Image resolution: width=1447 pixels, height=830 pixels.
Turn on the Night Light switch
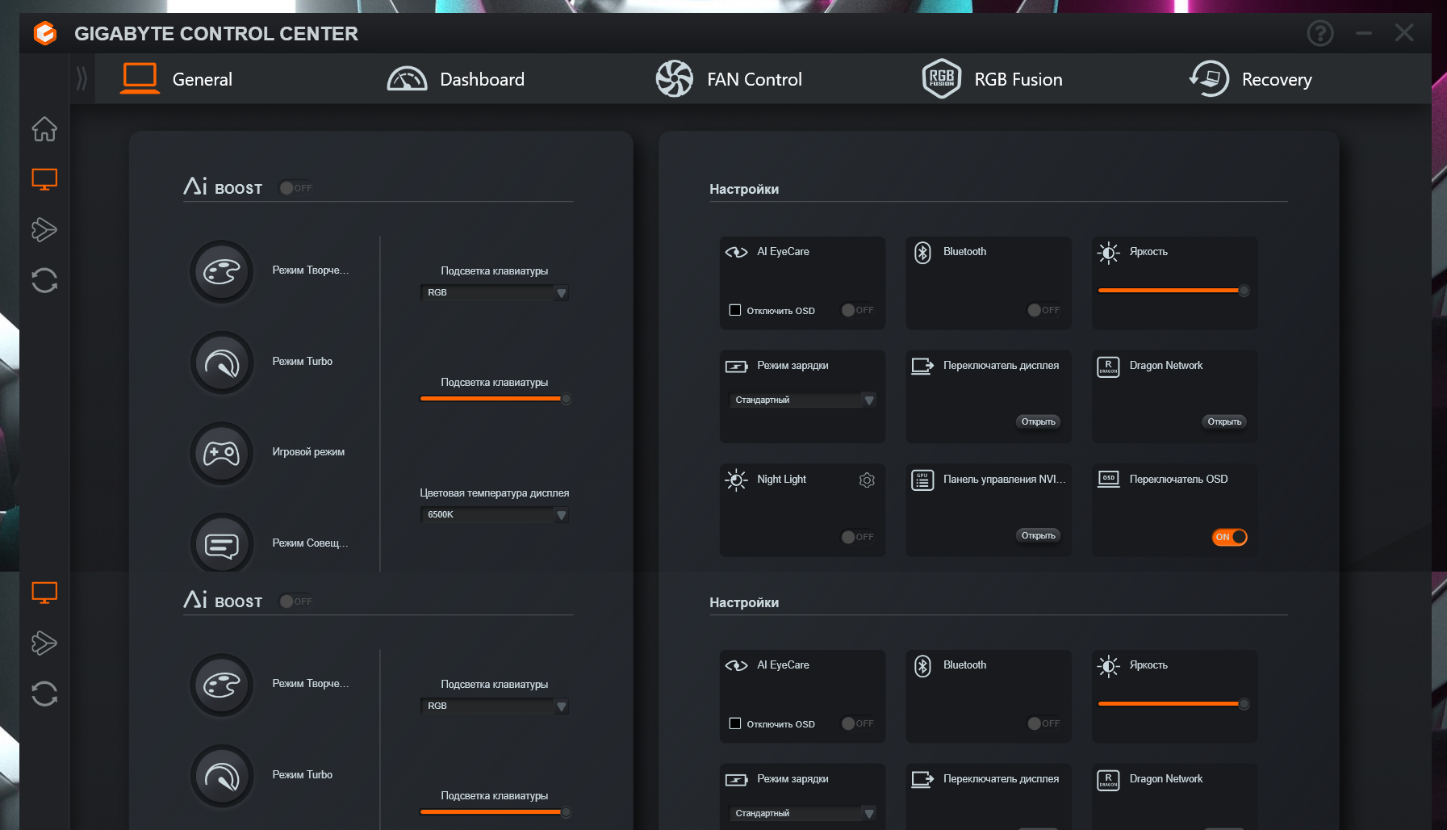pyautogui.click(x=857, y=537)
